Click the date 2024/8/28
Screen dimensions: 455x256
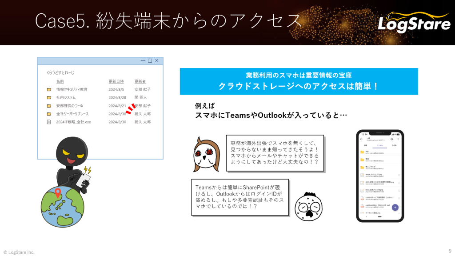[x=117, y=98]
